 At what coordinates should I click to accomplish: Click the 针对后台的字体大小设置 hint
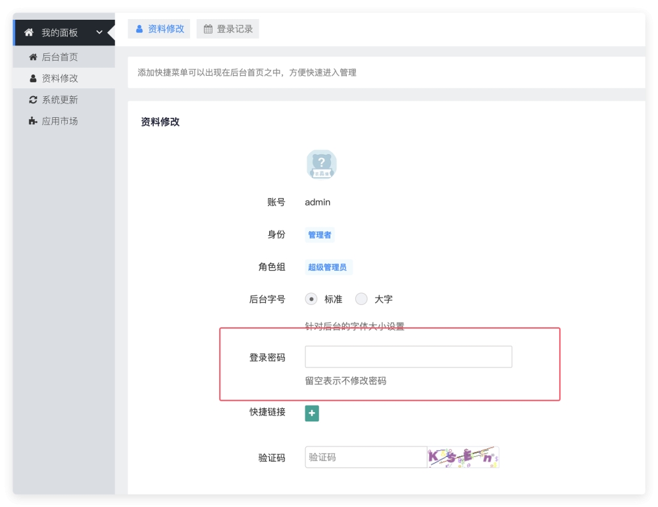tap(355, 326)
